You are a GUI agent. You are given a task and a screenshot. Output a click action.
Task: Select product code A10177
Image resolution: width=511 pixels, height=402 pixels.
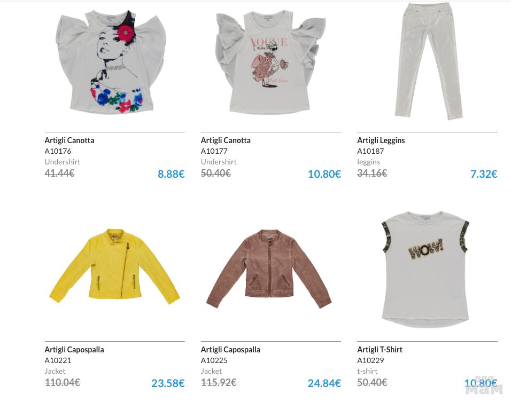(x=214, y=151)
